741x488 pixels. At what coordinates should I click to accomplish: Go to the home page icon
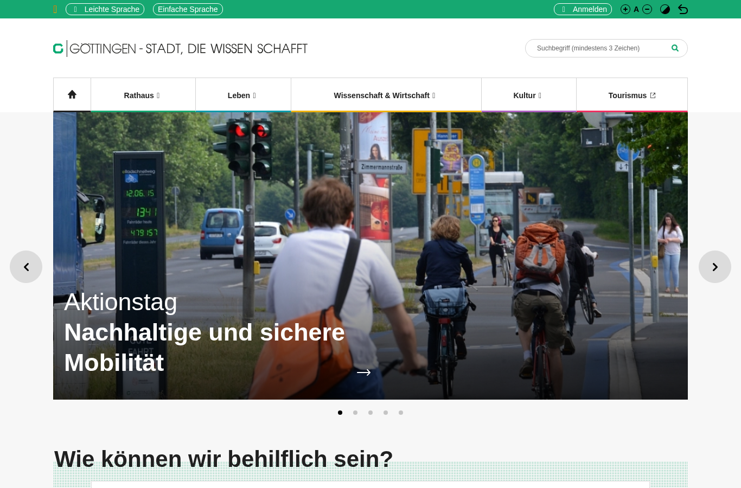tap(72, 95)
